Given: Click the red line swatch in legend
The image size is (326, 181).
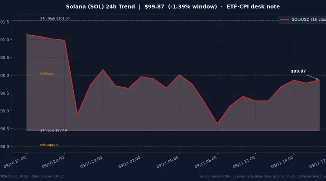Looking at the screenshot, I should pos(284,19).
